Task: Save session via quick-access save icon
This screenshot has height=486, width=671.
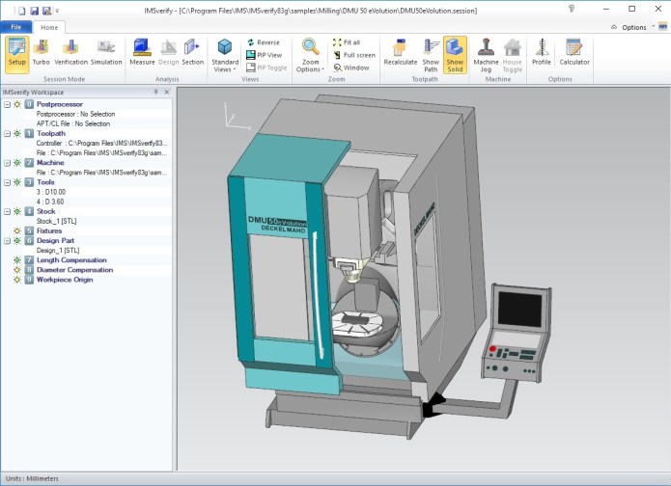Action: (x=34, y=11)
